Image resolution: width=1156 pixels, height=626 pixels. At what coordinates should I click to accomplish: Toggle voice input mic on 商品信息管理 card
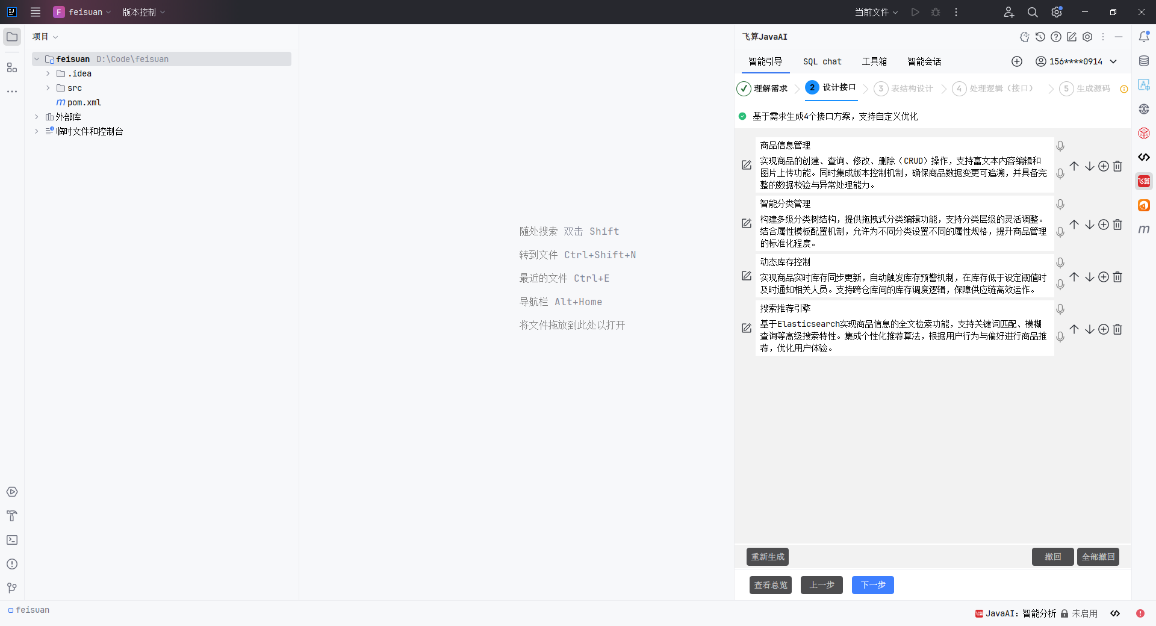1060,146
